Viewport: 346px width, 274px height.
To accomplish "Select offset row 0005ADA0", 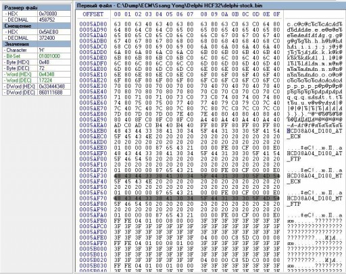I will 93,35.
